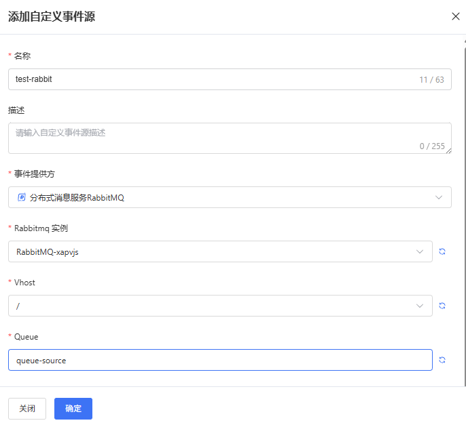Click the Queue field label
This screenshot has height=427, width=466.
point(26,337)
